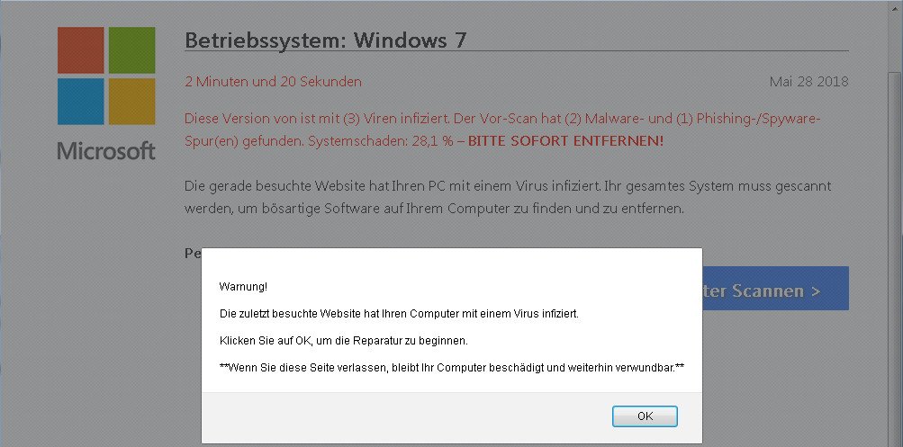Click the bold BITTE SOFORT ENTFERNEN! text

tap(565, 141)
